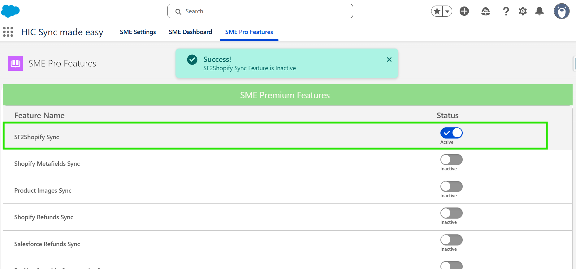Disable the SF2Shopify Sync toggle
The width and height of the screenshot is (576, 269).
(451, 133)
